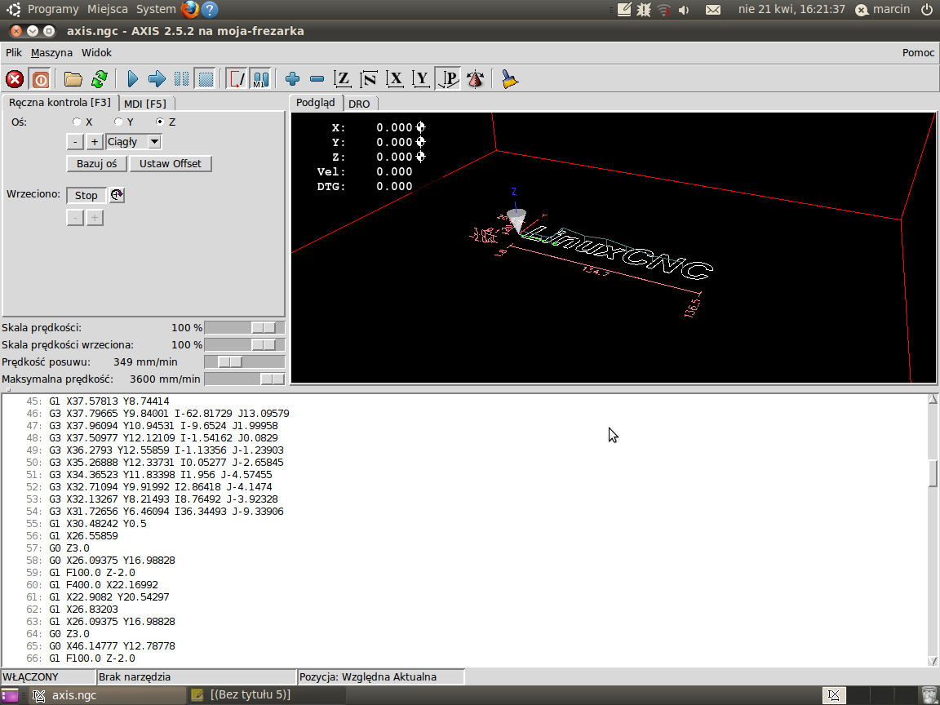Switch preview to side X view

point(395,79)
